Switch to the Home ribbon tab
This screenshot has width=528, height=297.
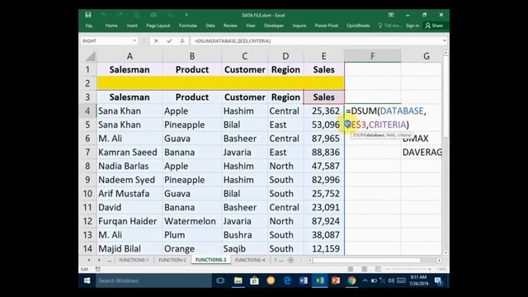(111, 26)
